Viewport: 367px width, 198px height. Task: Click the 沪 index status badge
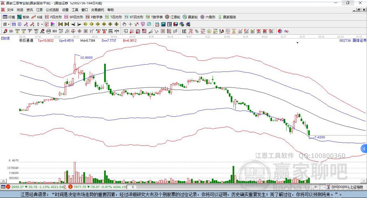8,187
